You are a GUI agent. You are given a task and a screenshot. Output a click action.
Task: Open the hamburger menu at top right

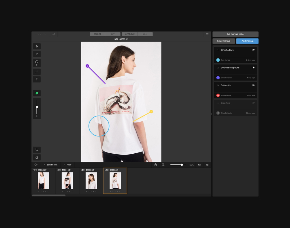[207, 34]
